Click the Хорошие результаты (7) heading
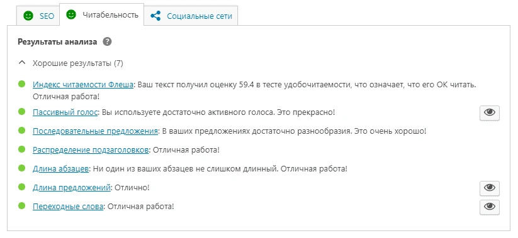This screenshot has width=518, height=238. pos(77,63)
